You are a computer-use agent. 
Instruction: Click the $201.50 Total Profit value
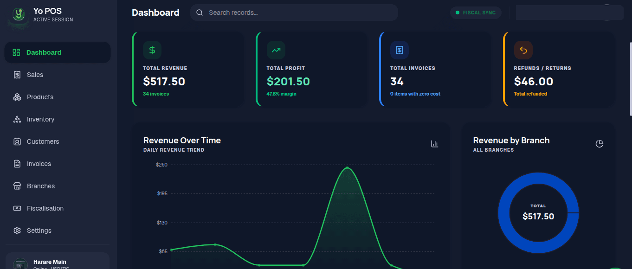[288, 82]
